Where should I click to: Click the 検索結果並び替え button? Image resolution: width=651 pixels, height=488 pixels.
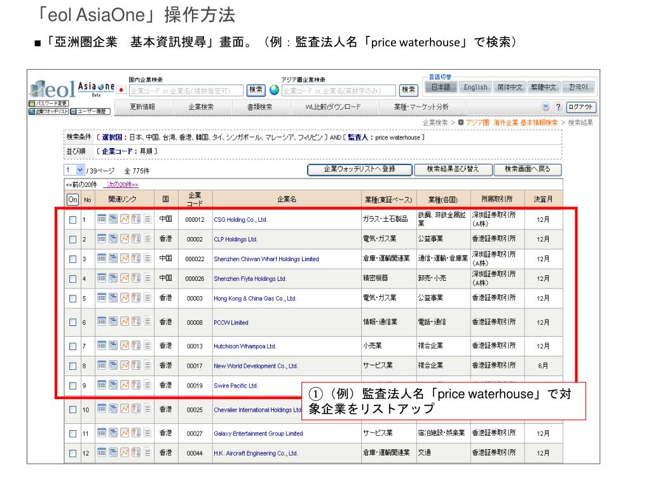(453, 169)
